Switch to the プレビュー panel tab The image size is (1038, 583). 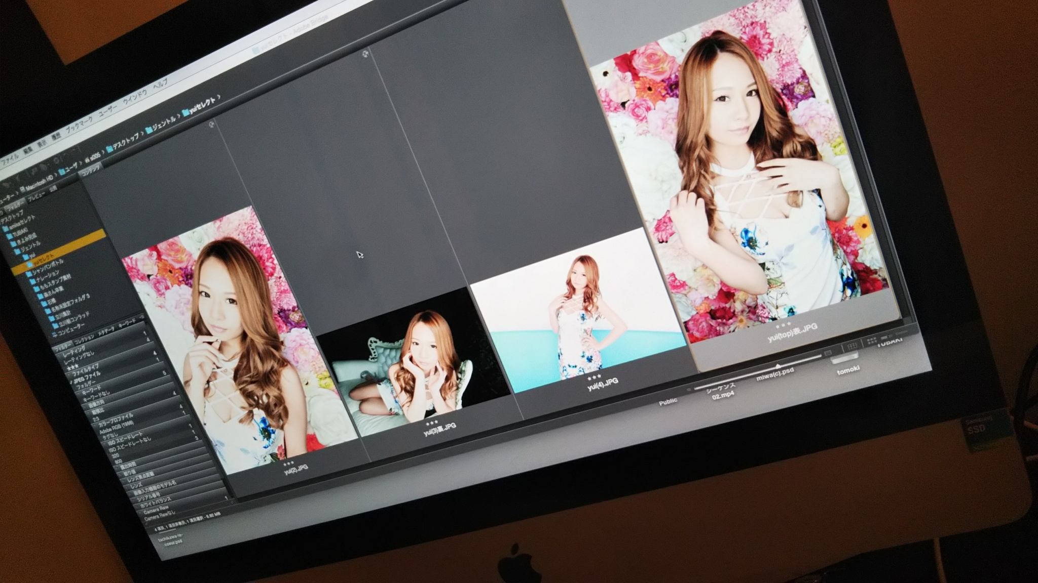[x=36, y=196]
